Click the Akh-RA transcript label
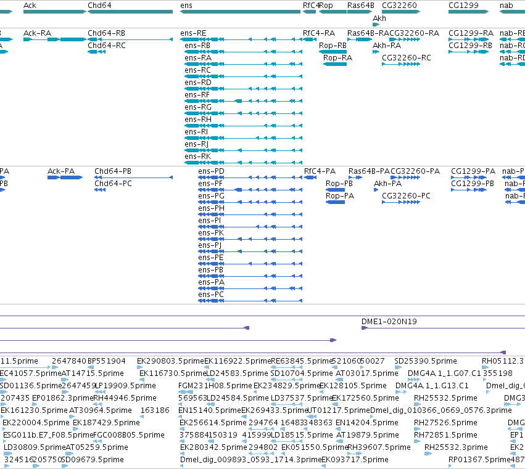The height and width of the screenshot is (469, 525). 387,46
